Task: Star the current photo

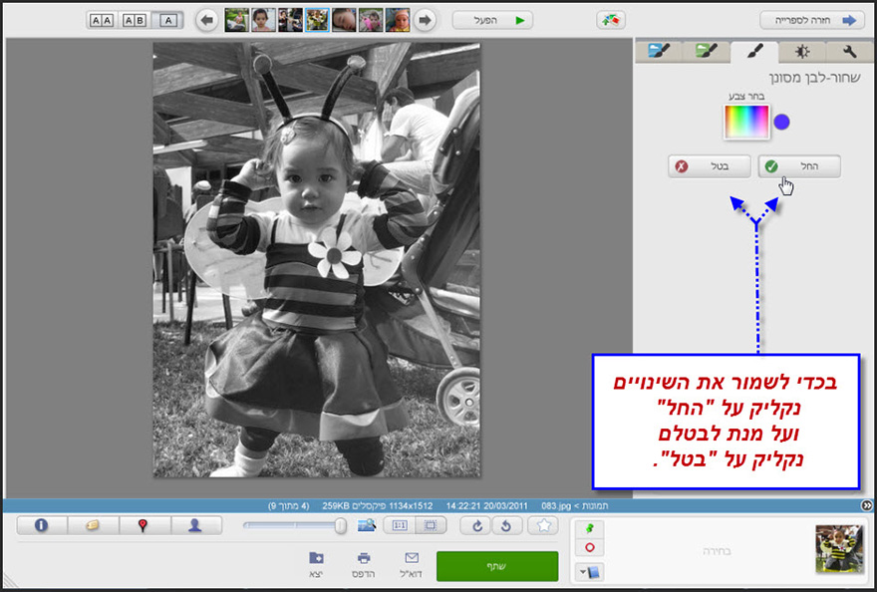Action: pos(543,526)
